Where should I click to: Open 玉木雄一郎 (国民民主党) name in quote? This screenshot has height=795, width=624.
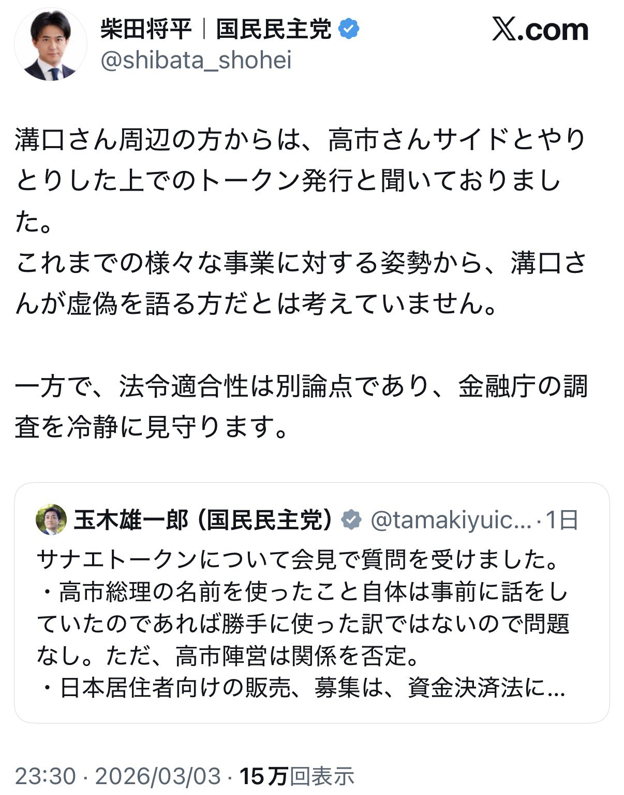[203, 520]
